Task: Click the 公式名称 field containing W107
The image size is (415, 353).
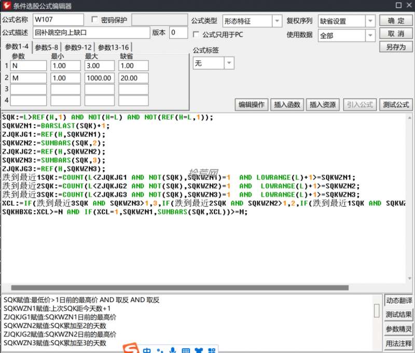Action: [x=58, y=20]
